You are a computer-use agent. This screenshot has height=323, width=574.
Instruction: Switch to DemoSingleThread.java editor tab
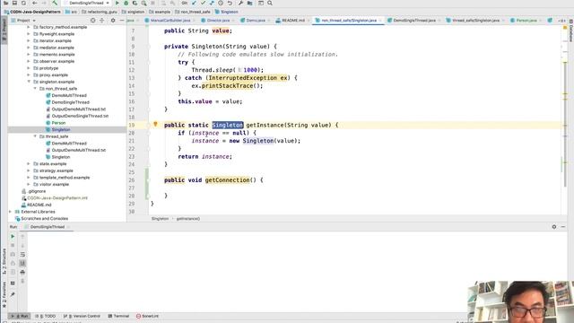414,21
